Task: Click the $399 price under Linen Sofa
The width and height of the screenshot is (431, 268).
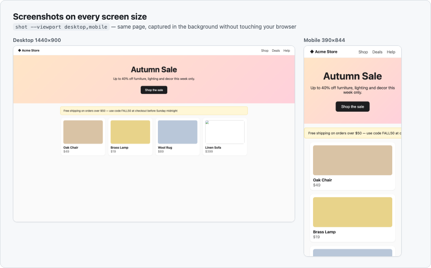Action: [209, 152]
